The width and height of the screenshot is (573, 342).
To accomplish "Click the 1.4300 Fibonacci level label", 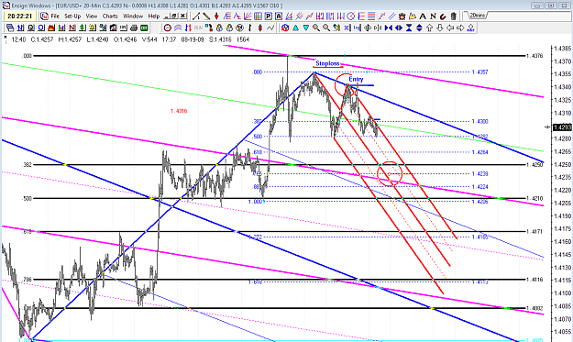I will tap(479, 121).
